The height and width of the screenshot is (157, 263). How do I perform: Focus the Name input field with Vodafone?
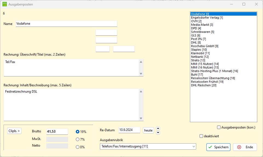[x=67, y=24]
